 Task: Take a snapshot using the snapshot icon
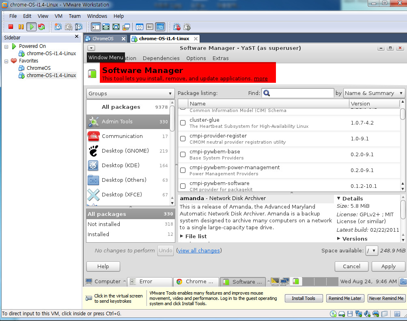click(58, 27)
